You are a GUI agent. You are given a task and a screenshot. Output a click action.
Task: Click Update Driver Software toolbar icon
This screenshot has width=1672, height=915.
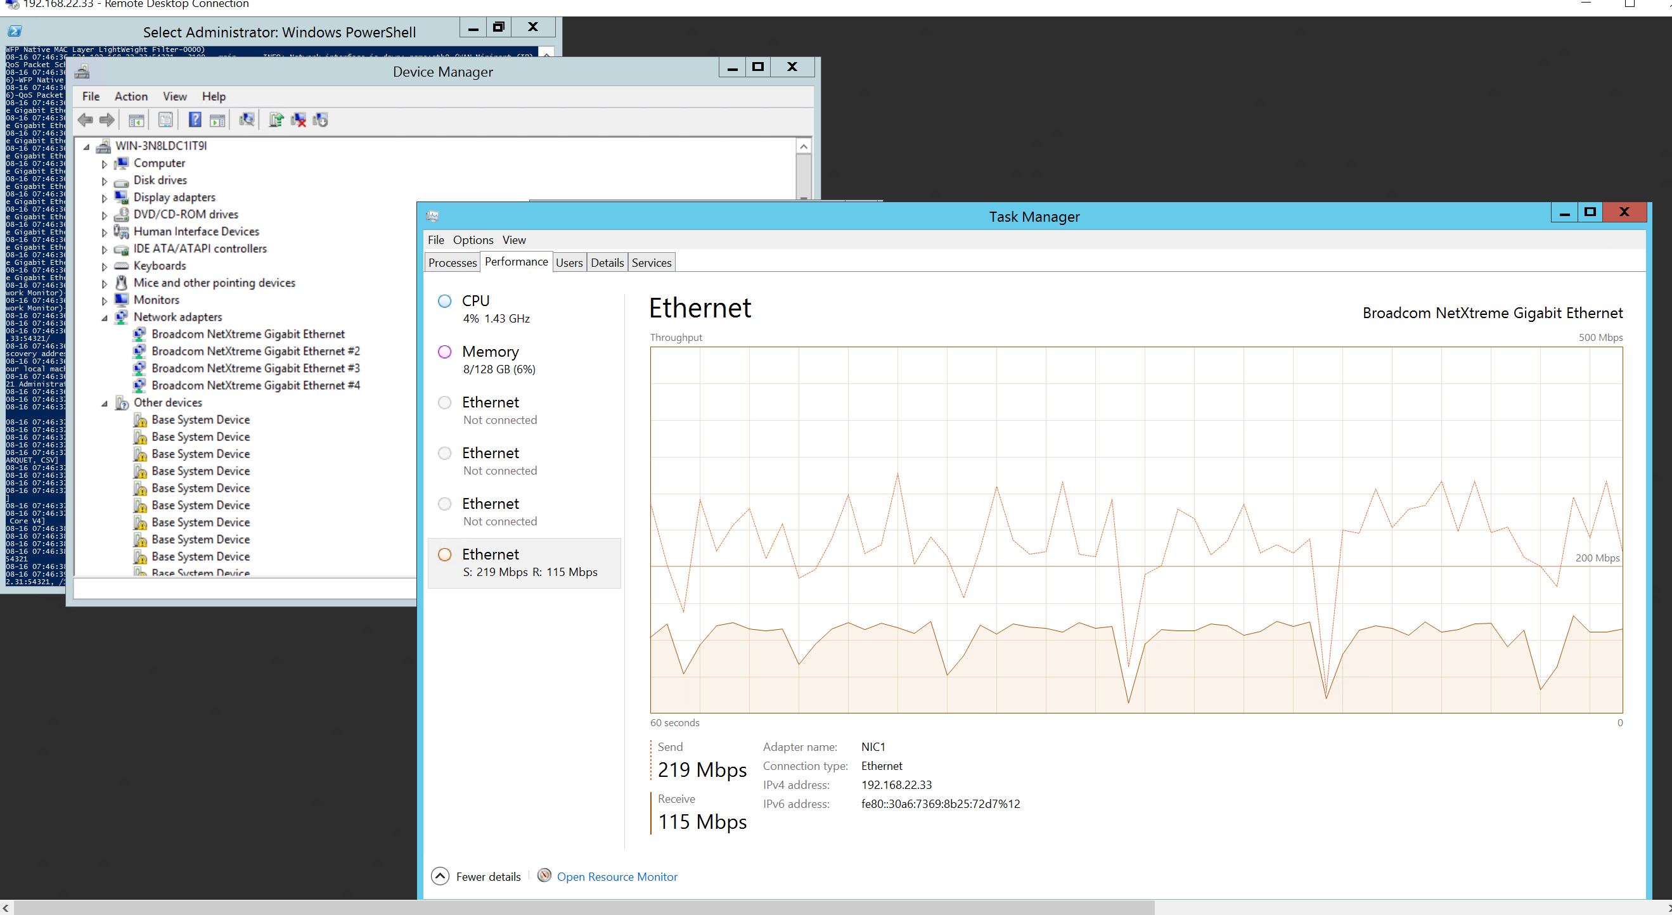276,119
